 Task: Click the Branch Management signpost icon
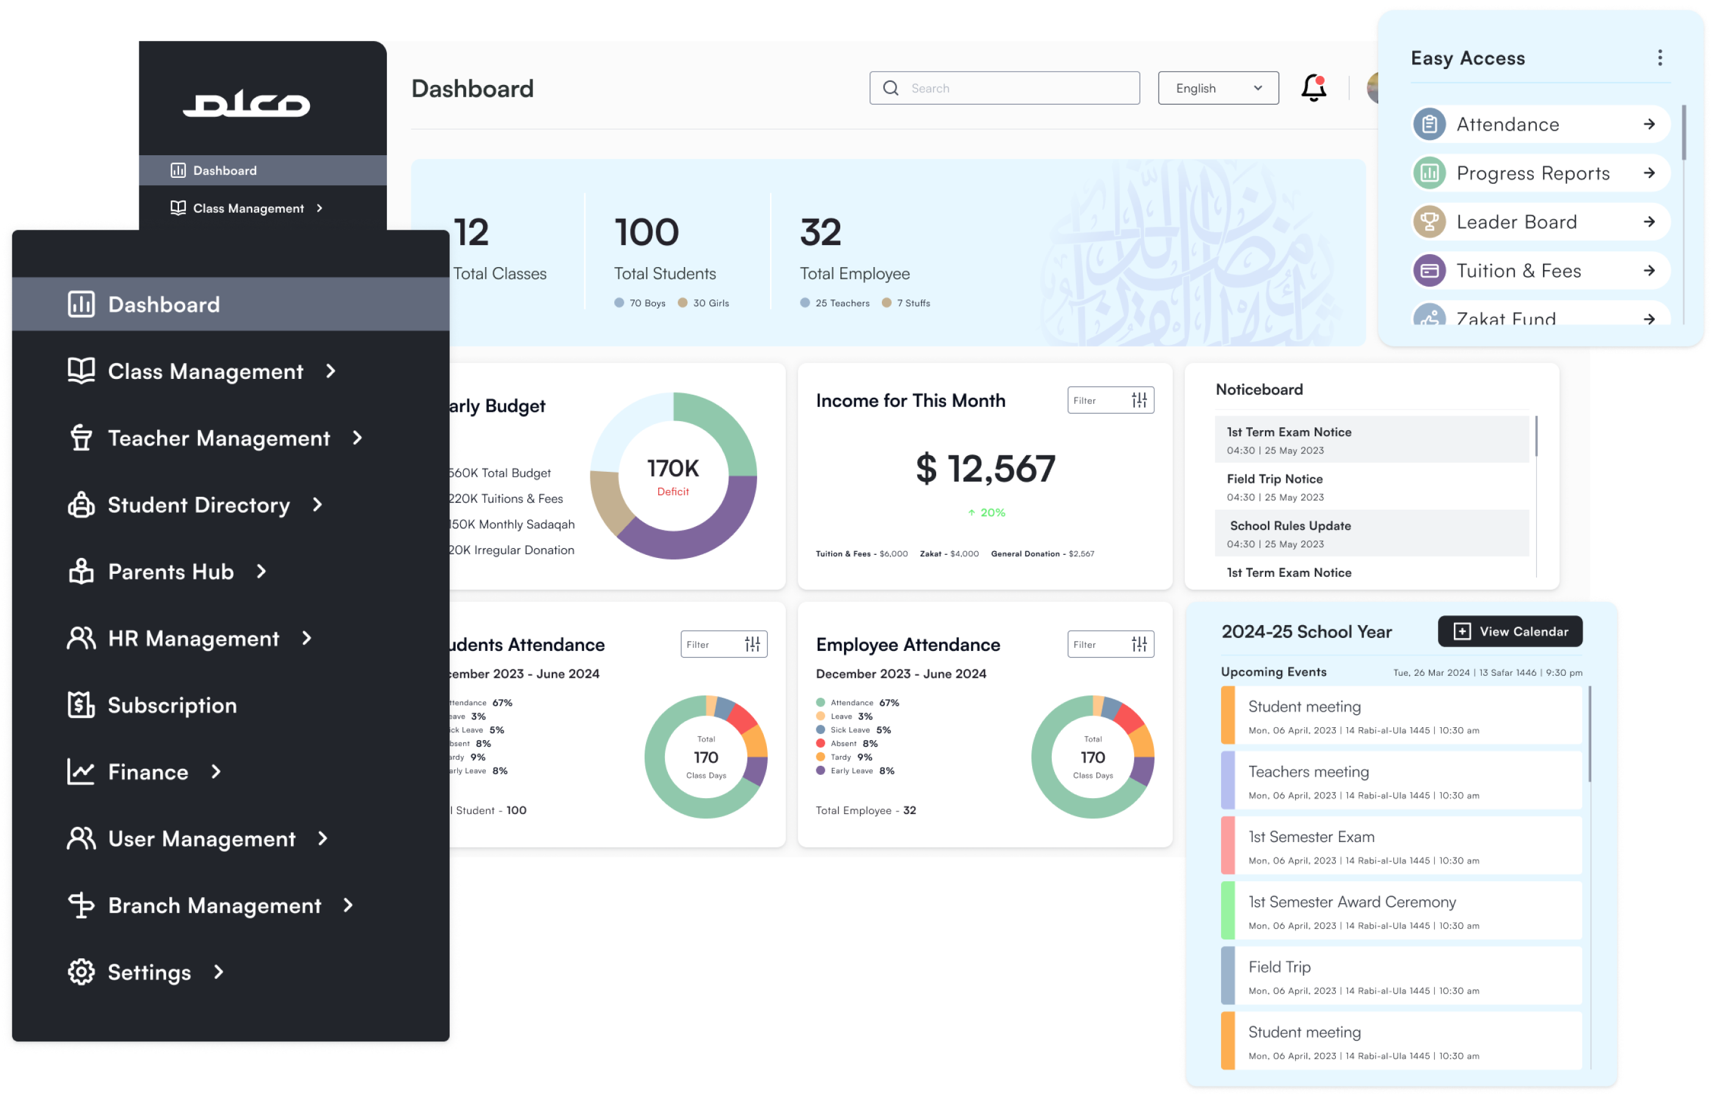81,905
